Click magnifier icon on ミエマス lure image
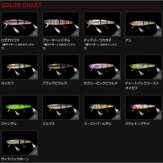The height and width of the screenshot is (163, 163). (76, 117)
